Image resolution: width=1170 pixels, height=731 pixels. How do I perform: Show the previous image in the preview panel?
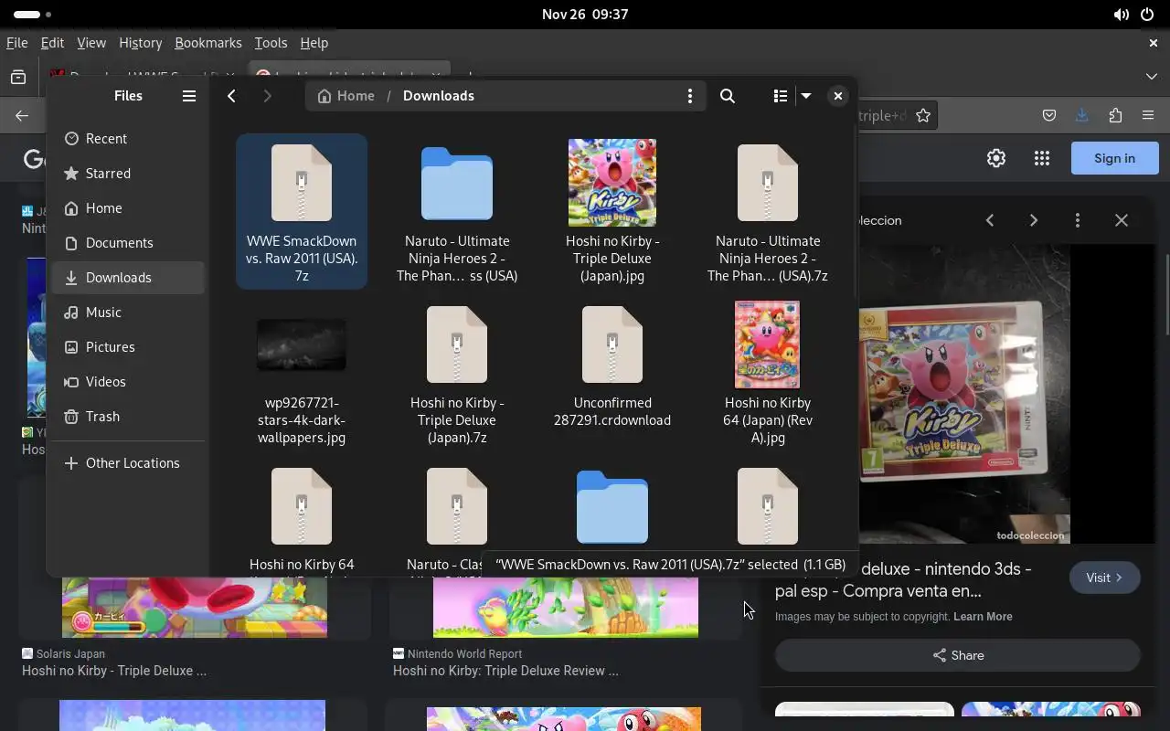990,220
